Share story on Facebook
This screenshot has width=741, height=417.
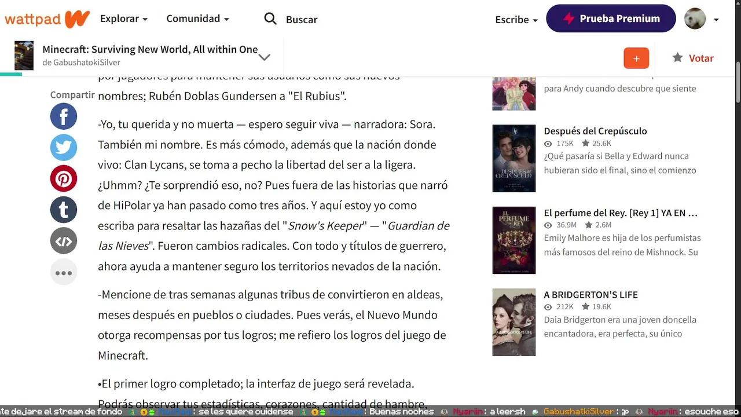tap(64, 116)
